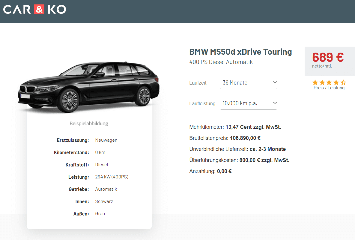
Task: Click the BMW M550d xDrive Touring title
Action: tap(240, 52)
